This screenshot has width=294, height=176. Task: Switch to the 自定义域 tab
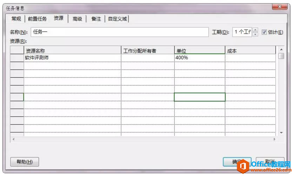[x=118, y=19]
